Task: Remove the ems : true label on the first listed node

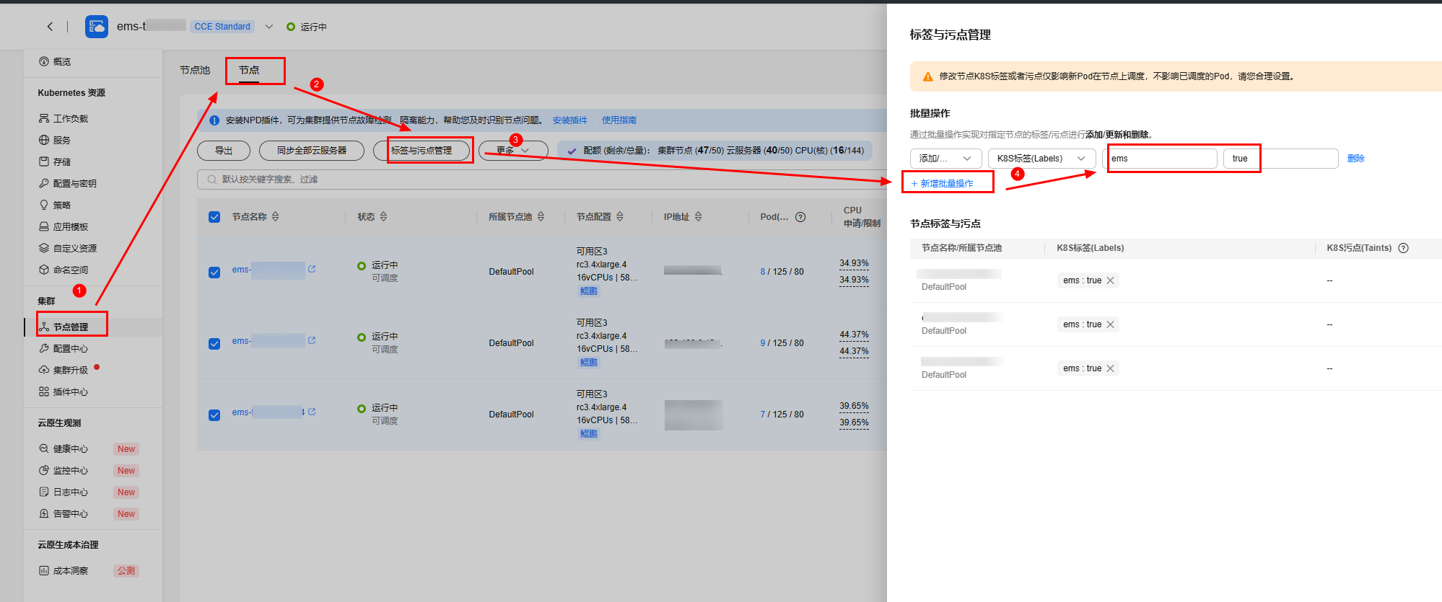Action: [1110, 280]
